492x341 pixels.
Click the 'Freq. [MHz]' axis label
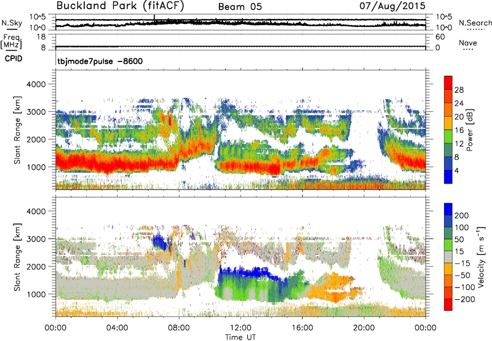(x=11, y=41)
